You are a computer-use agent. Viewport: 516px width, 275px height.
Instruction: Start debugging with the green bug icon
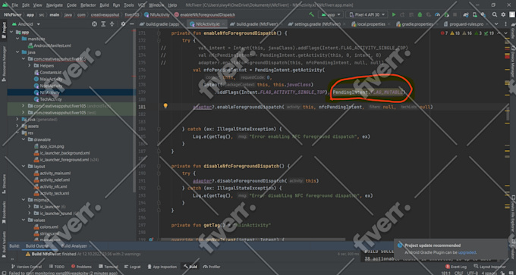point(420,15)
